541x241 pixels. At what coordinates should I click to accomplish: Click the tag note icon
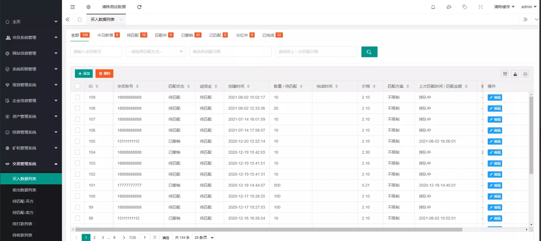[465, 7]
